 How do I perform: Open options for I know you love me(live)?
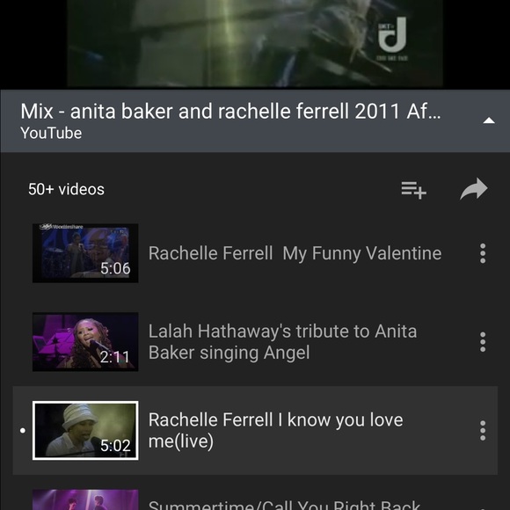click(483, 430)
